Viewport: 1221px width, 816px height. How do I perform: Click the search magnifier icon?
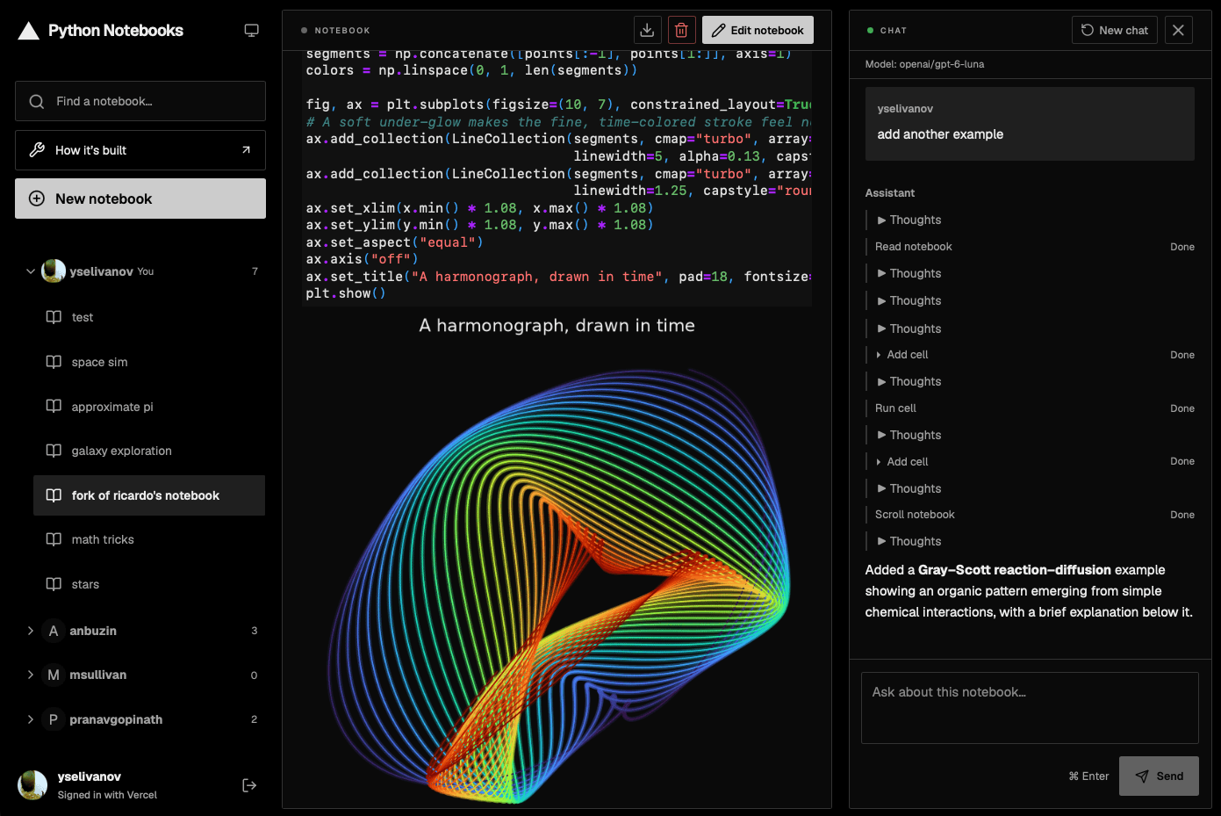click(37, 101)
